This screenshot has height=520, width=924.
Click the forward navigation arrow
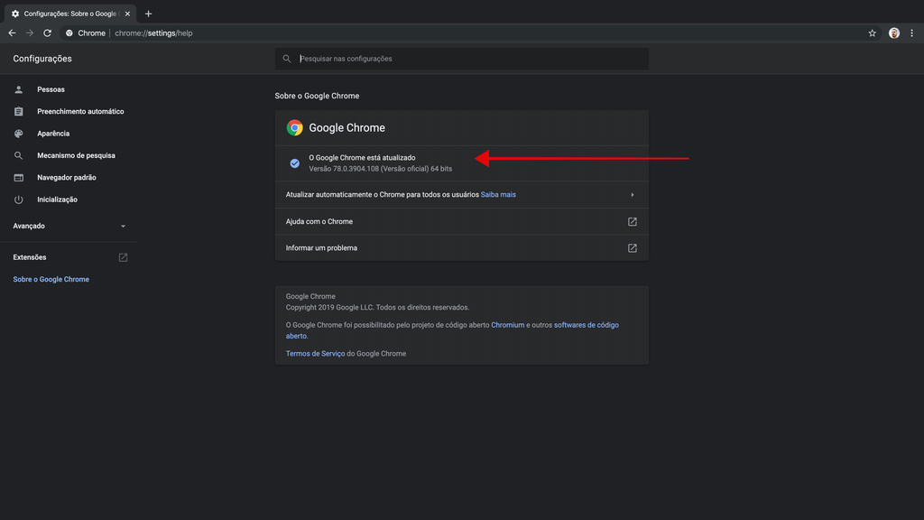tap(30, 33)
